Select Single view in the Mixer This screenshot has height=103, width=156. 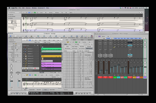104,38
